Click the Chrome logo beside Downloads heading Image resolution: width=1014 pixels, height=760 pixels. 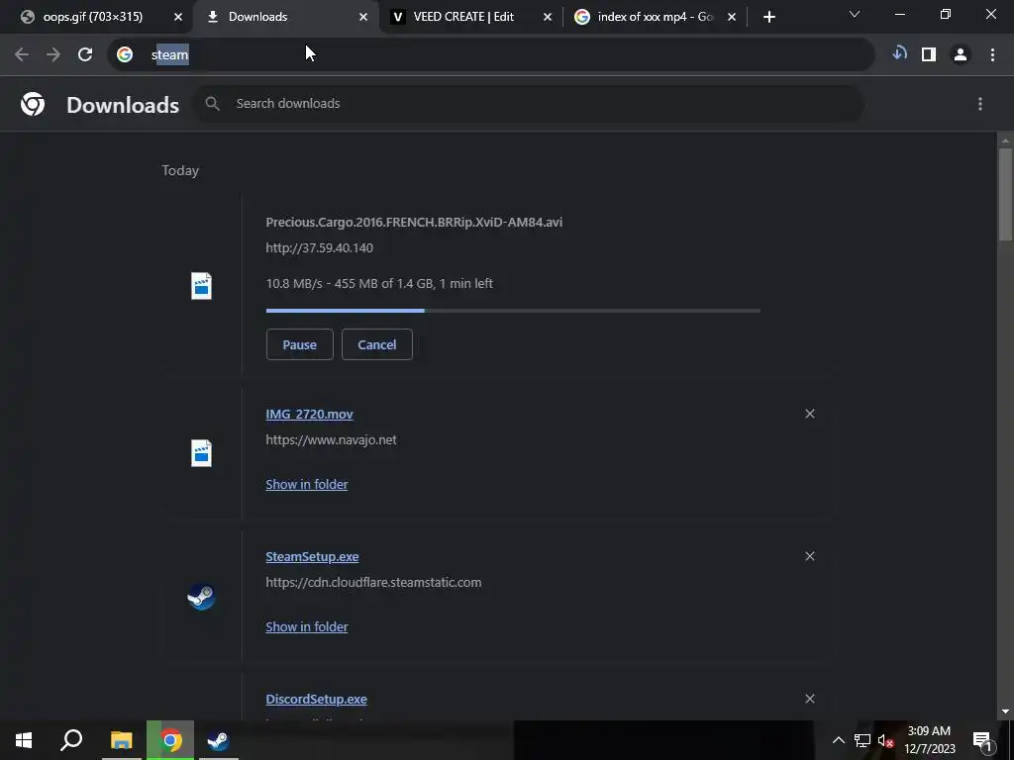[x=33, y=103]
